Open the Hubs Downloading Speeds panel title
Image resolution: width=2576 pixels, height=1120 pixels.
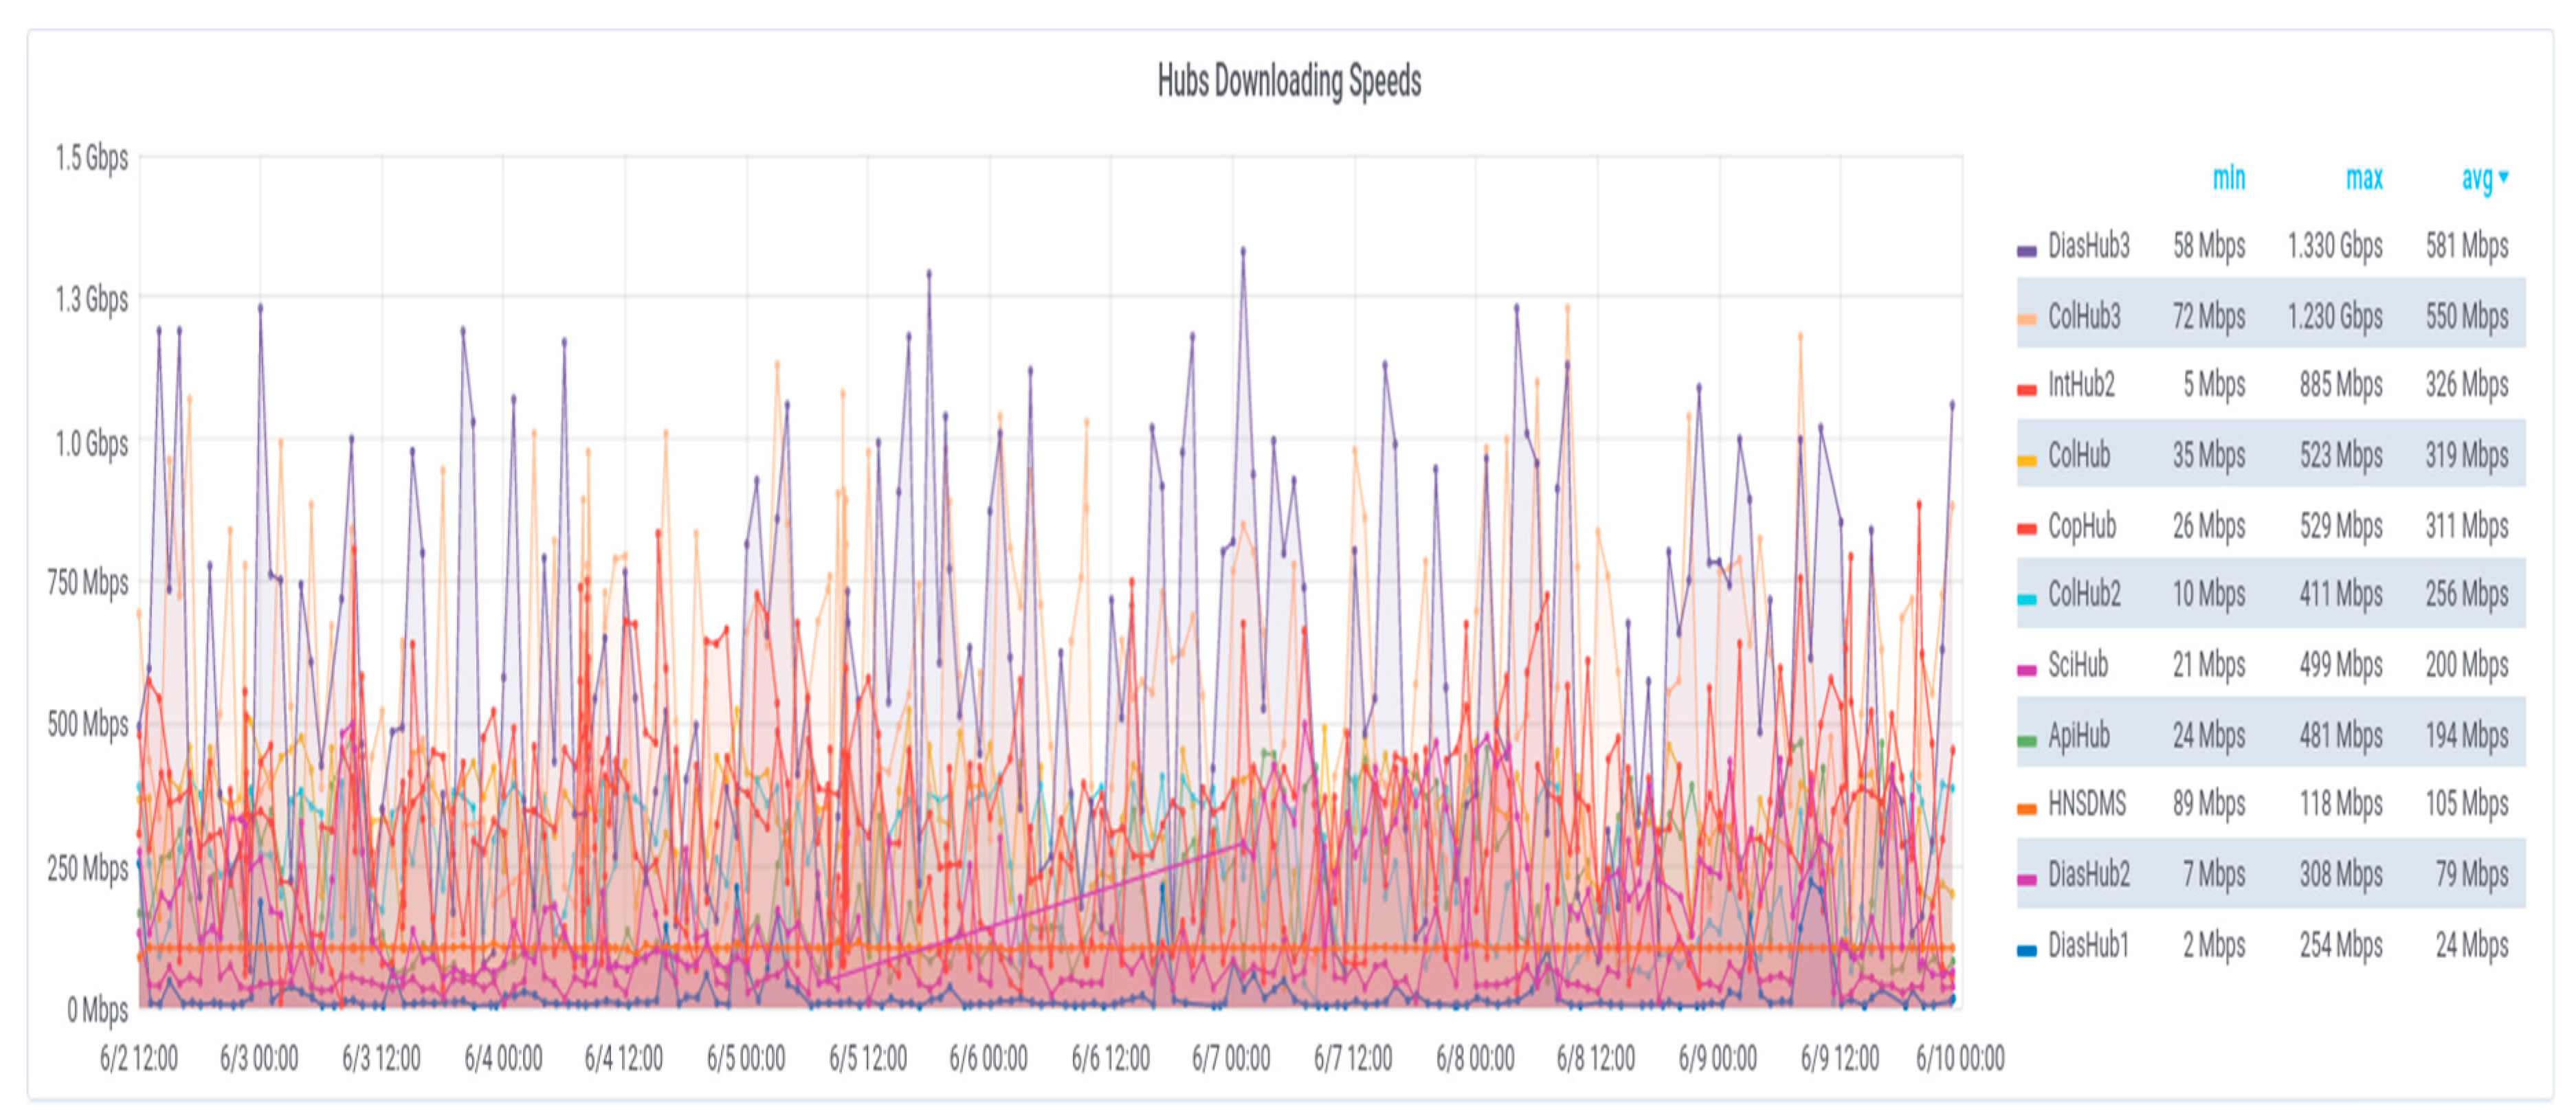[x=1289, y=82]
